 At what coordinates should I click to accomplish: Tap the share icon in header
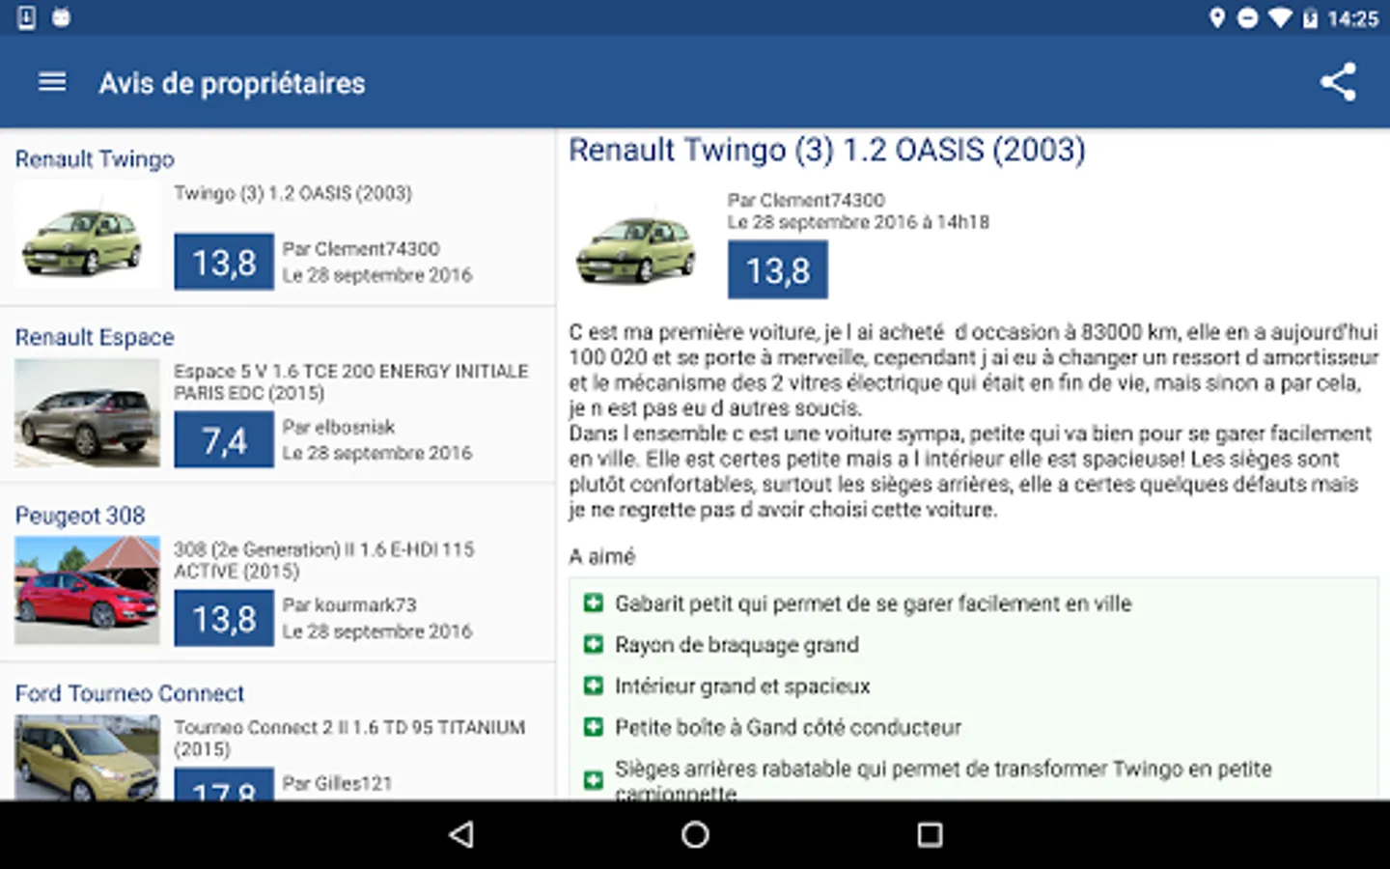[x=1338, y=82]
